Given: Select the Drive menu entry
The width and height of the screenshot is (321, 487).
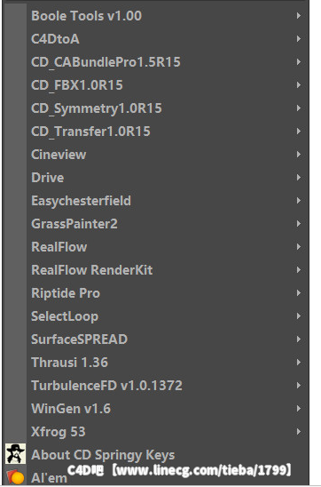Looking at the screenshot, I should click(x=156, y=178).
